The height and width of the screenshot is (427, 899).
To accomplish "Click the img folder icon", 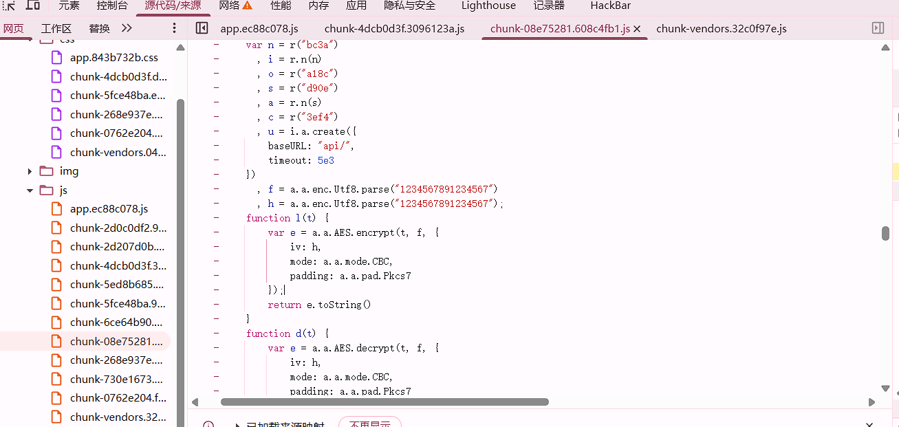I will click(46, 171).
